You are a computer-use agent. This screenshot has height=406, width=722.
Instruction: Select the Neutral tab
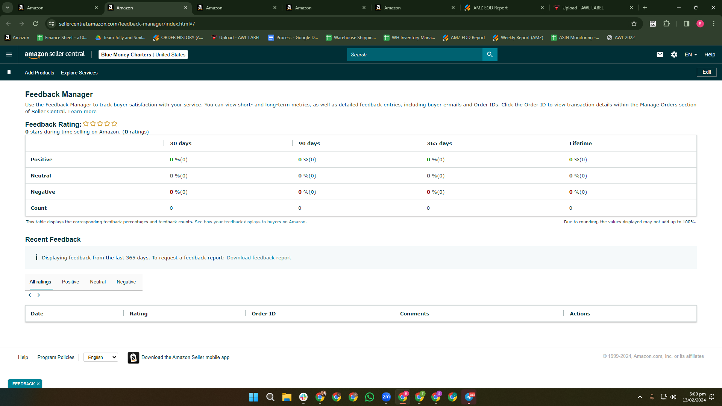(98, 282)
